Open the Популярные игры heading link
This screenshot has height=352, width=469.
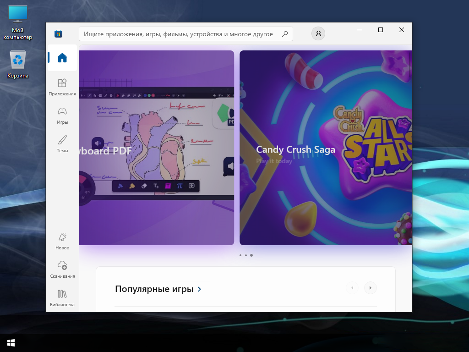point(158,289)
